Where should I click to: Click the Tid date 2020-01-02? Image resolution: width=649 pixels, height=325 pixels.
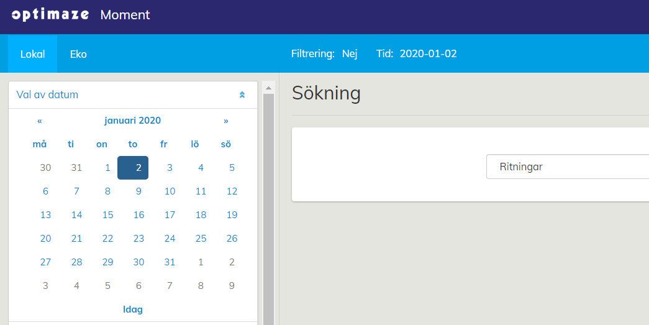point(428,54)
